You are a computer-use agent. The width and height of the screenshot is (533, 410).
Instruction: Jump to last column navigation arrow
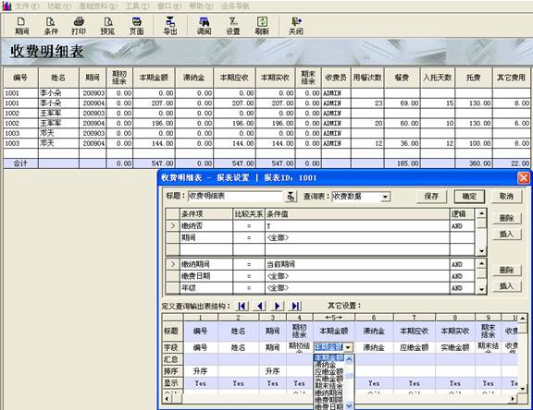[295, 306]
